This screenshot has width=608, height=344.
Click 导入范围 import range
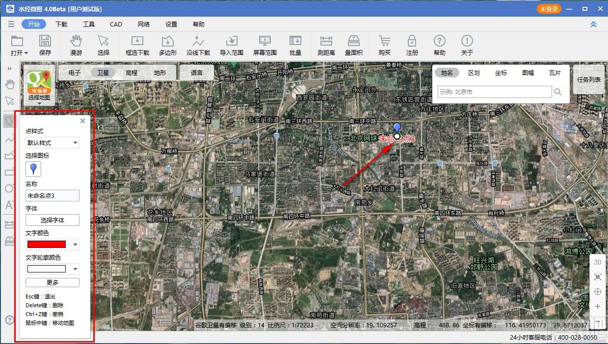pyautogui.click(x=232, y=46)
